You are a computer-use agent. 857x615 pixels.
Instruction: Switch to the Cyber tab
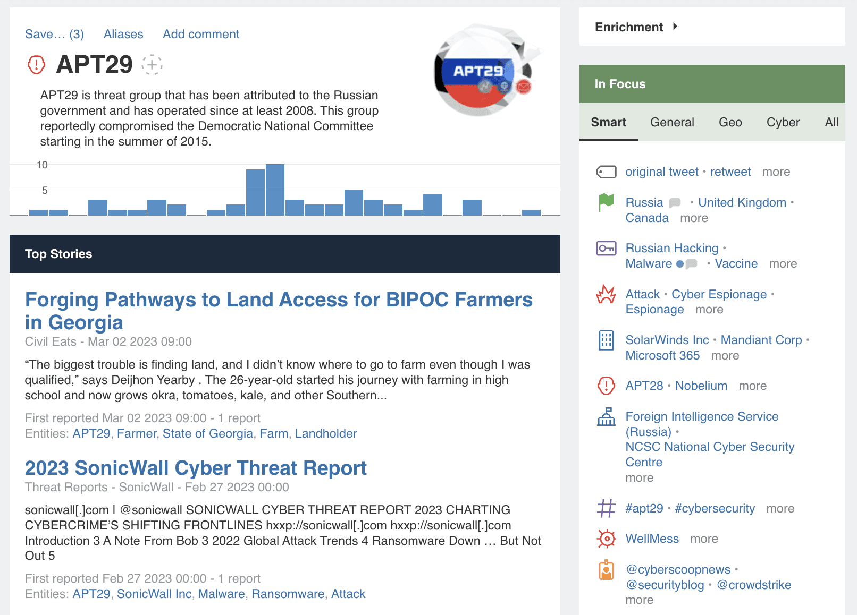pos(783,122)
